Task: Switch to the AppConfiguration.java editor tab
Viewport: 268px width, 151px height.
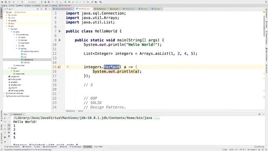Action: click(63, 9)
